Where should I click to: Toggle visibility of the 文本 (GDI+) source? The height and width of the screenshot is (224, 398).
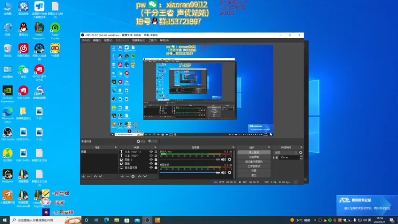(151, 156)
